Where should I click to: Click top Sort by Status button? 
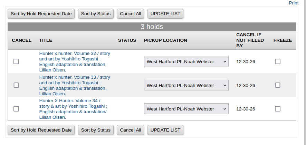point(96,14)
